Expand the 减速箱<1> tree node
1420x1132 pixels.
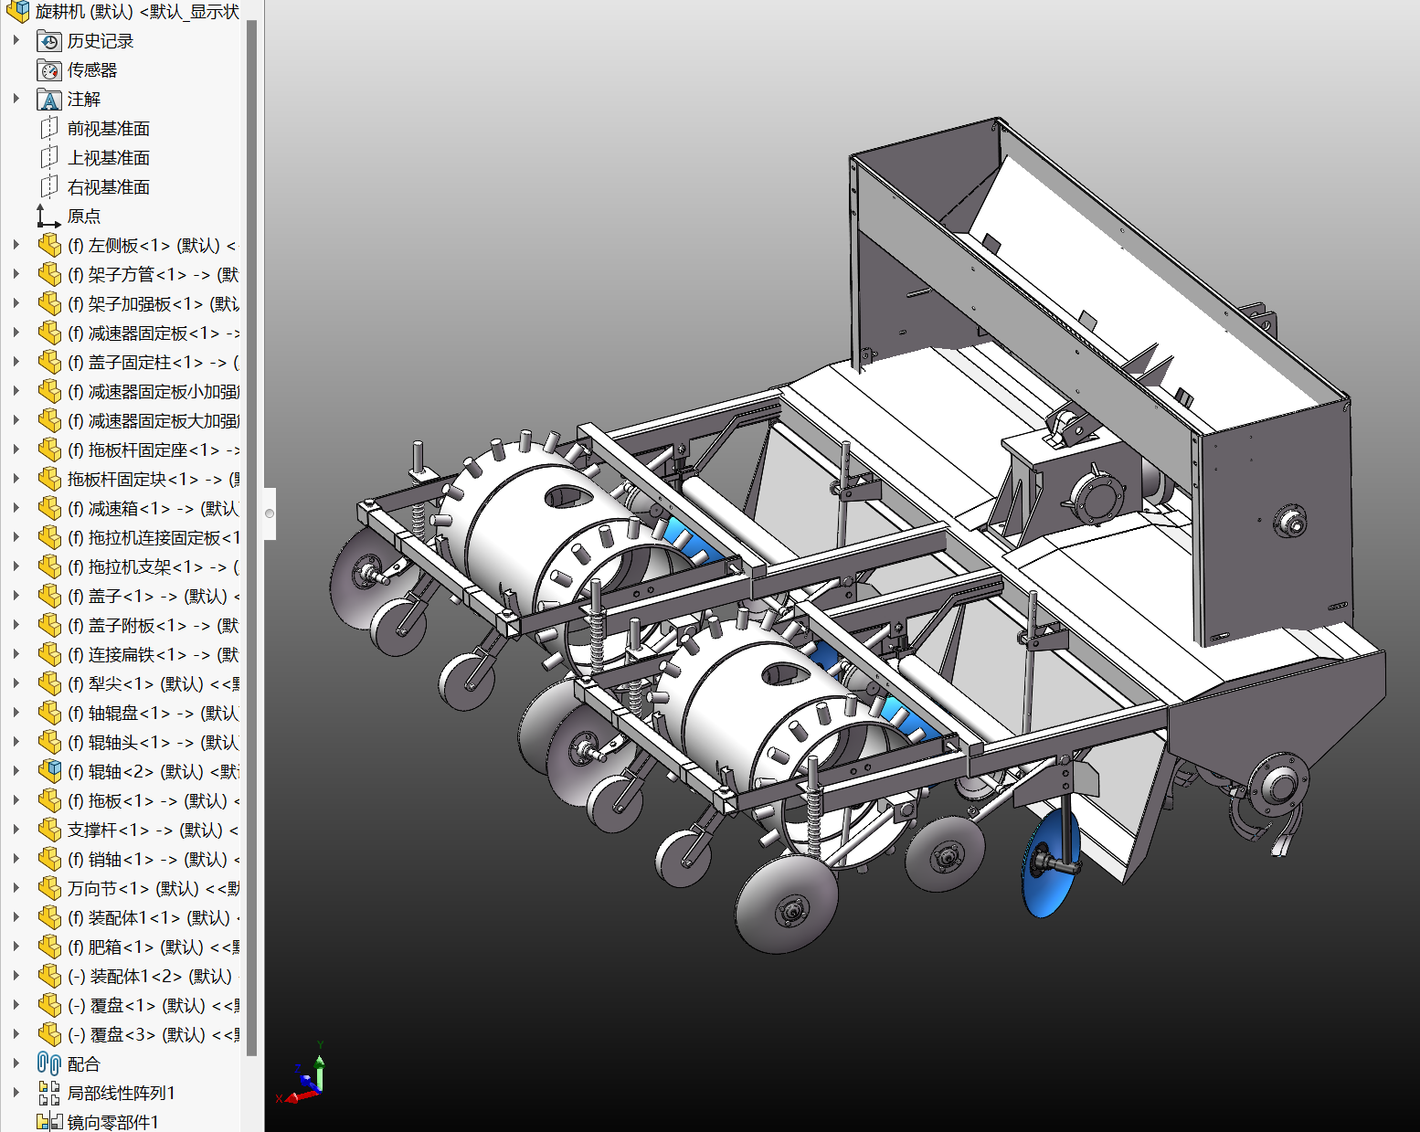click(x=16, y=508)
